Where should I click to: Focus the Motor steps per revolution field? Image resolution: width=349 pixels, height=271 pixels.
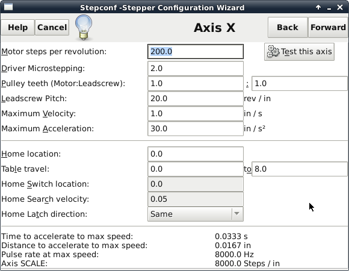[x=196, y=52]
